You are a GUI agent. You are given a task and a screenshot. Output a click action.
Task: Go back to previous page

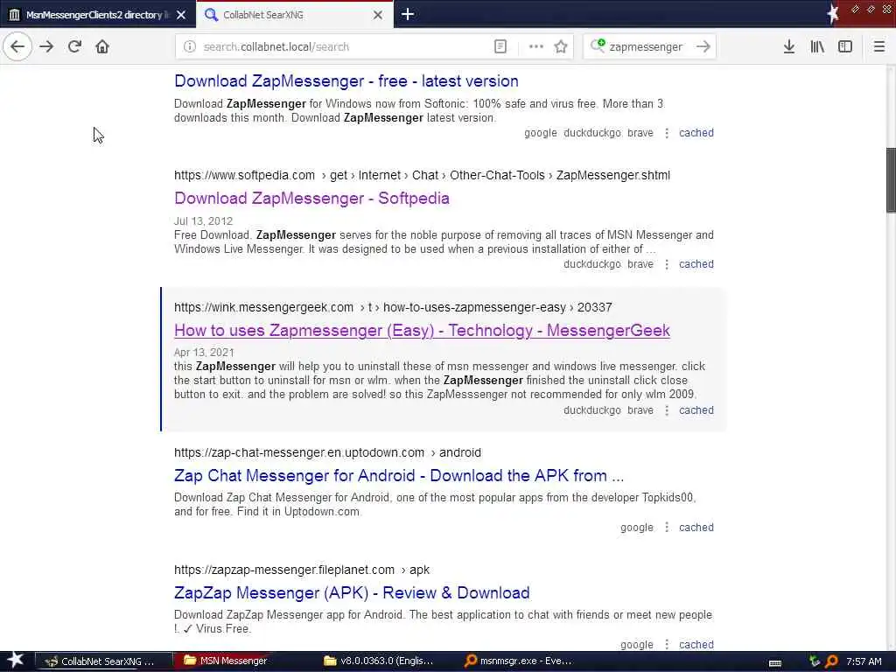(17, 47)
